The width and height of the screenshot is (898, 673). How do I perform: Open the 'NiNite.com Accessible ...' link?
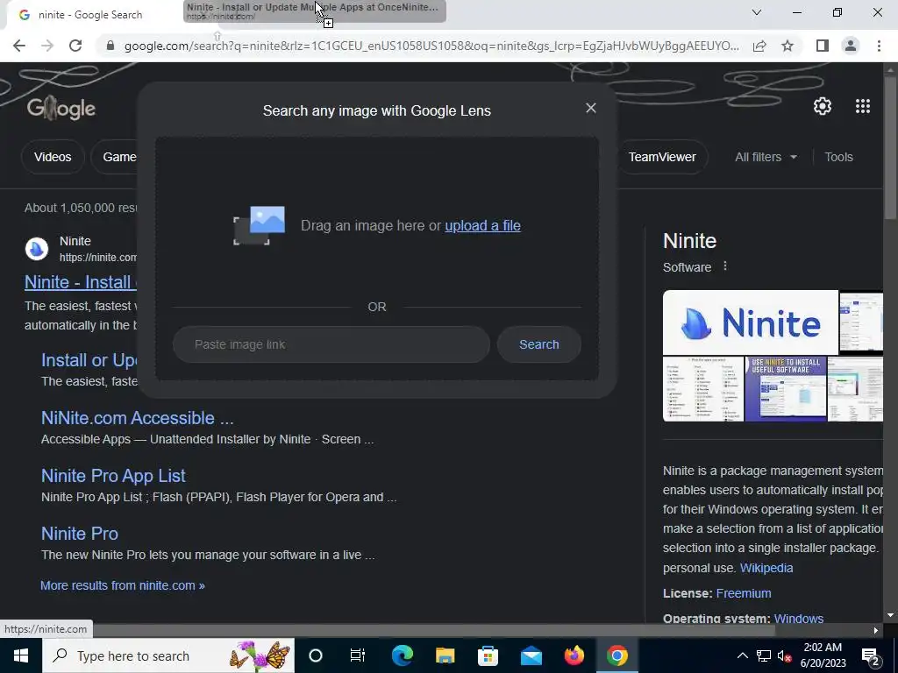pos(138,418)
